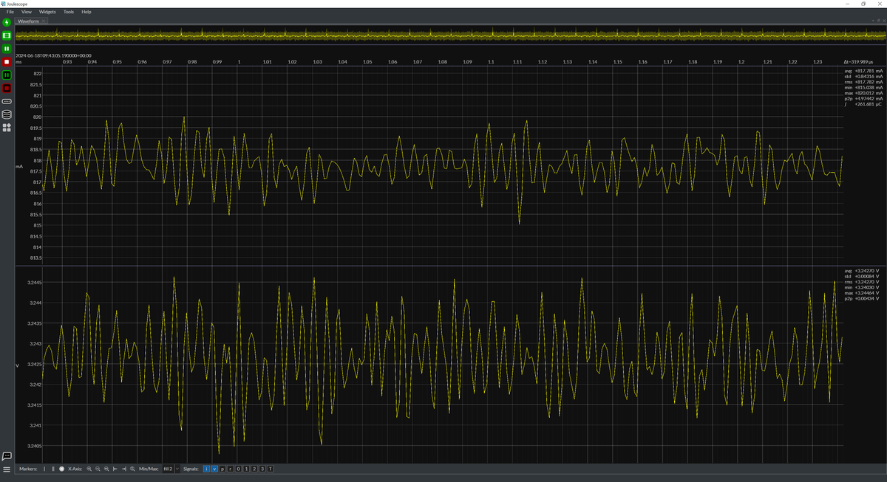Click the summary waveform overview strip
Image resolution: width=887 pixels, height=482 pixels.
point(451,35)
